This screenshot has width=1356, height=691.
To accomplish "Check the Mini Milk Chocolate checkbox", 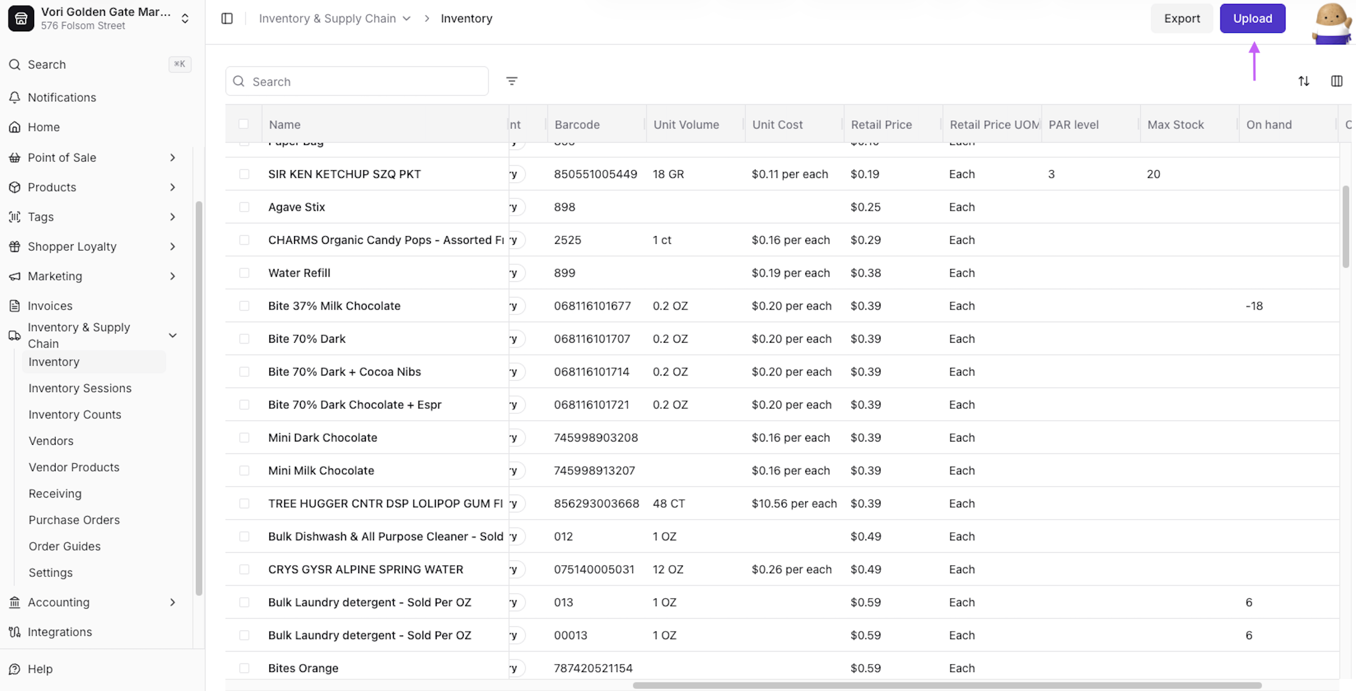I will click(x=244, y=470).
